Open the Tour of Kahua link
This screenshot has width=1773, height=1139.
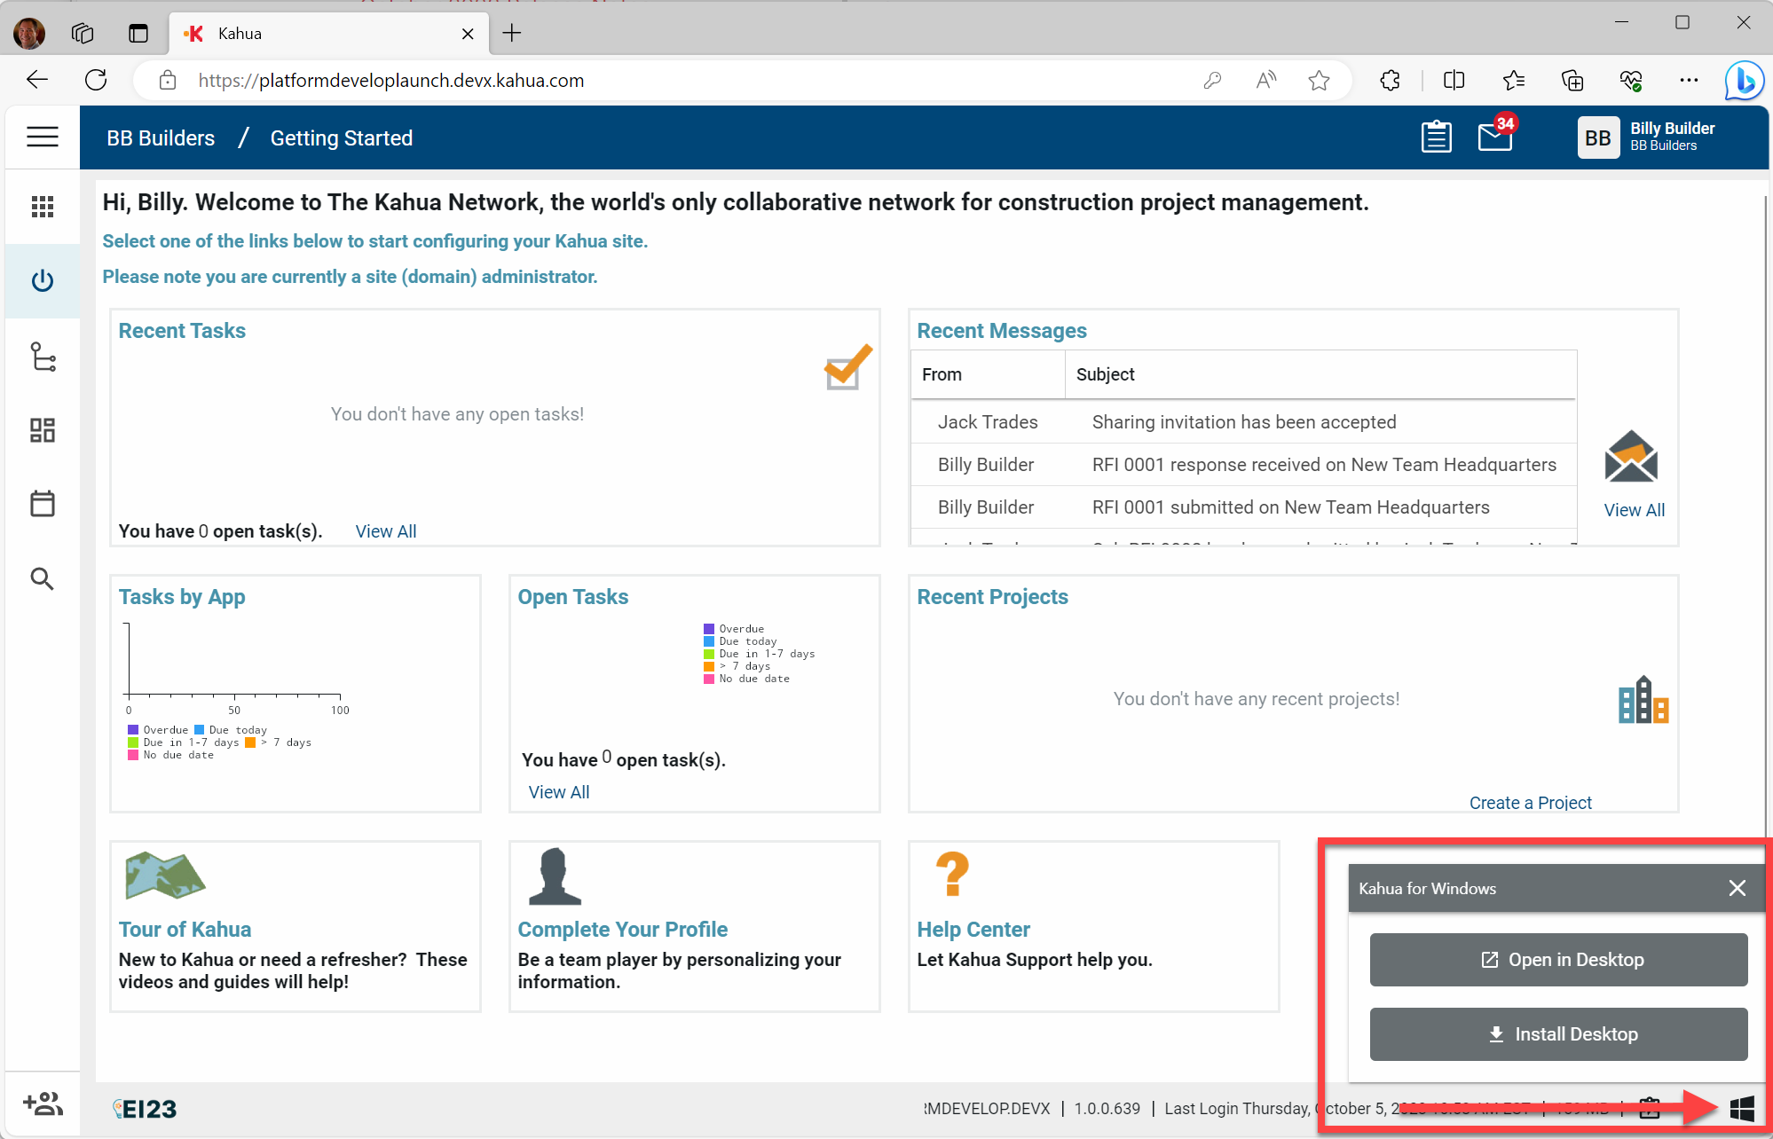(185, 929)
